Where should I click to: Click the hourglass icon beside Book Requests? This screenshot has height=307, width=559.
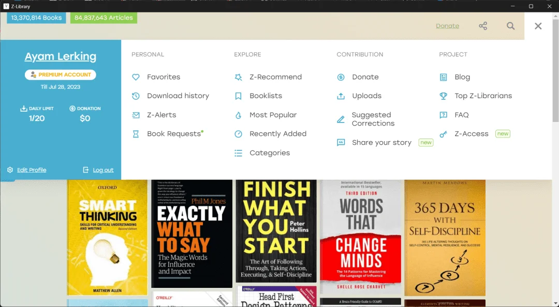(x=136, y=134)
